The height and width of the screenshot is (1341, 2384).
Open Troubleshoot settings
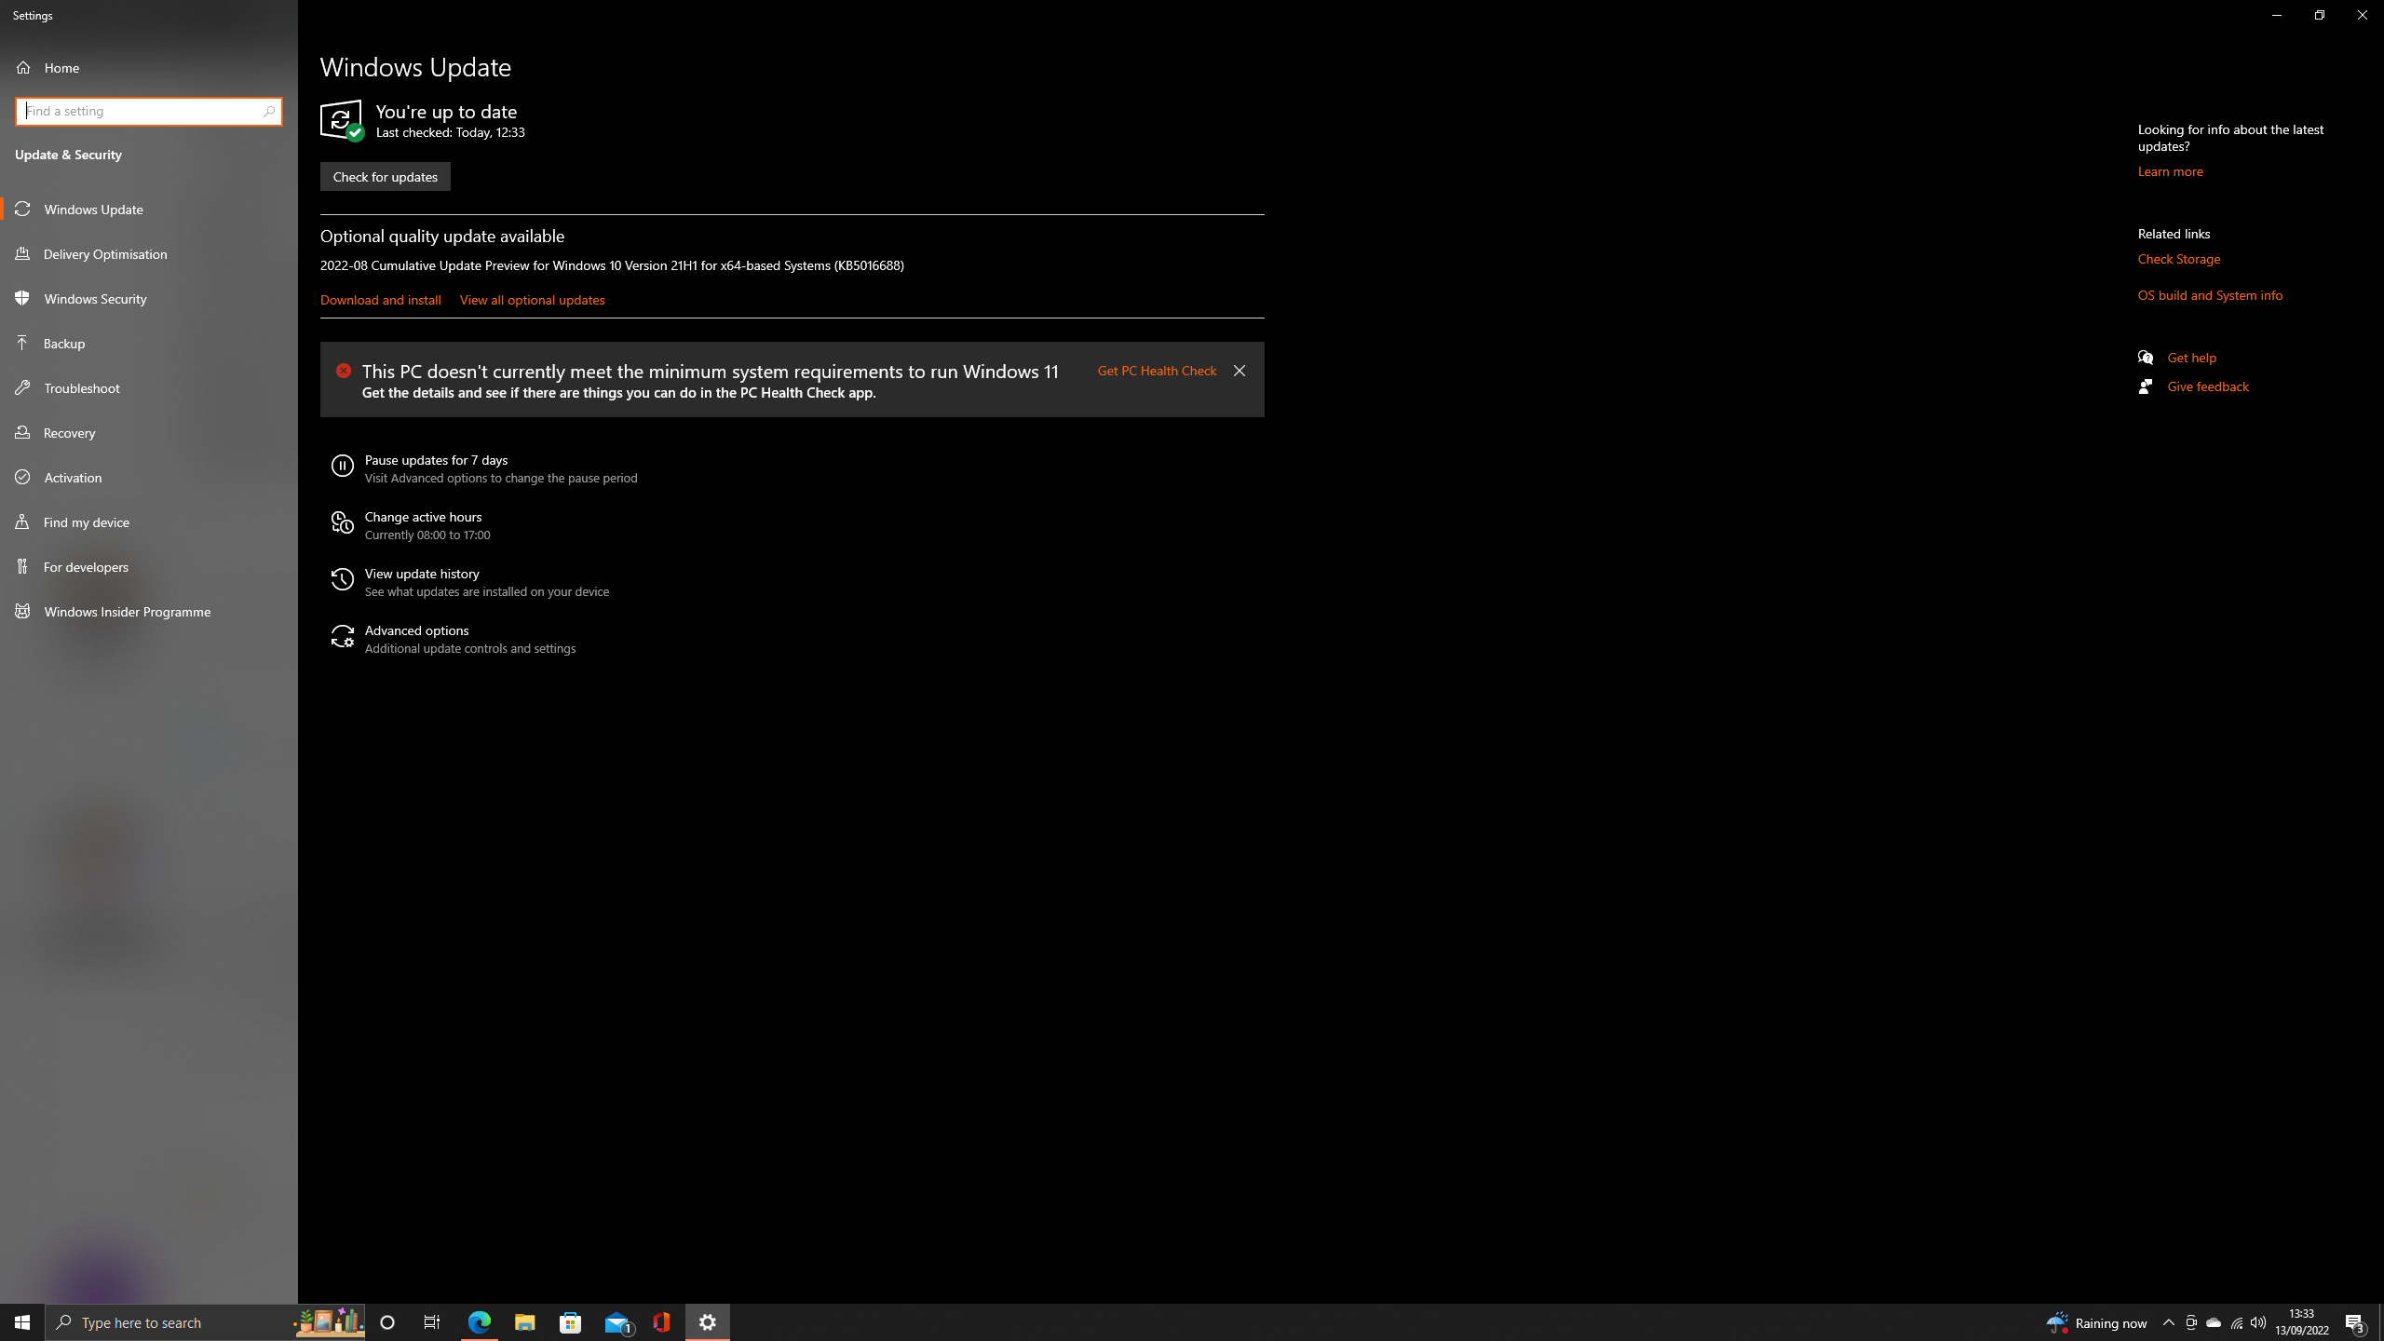coord(149,387)
